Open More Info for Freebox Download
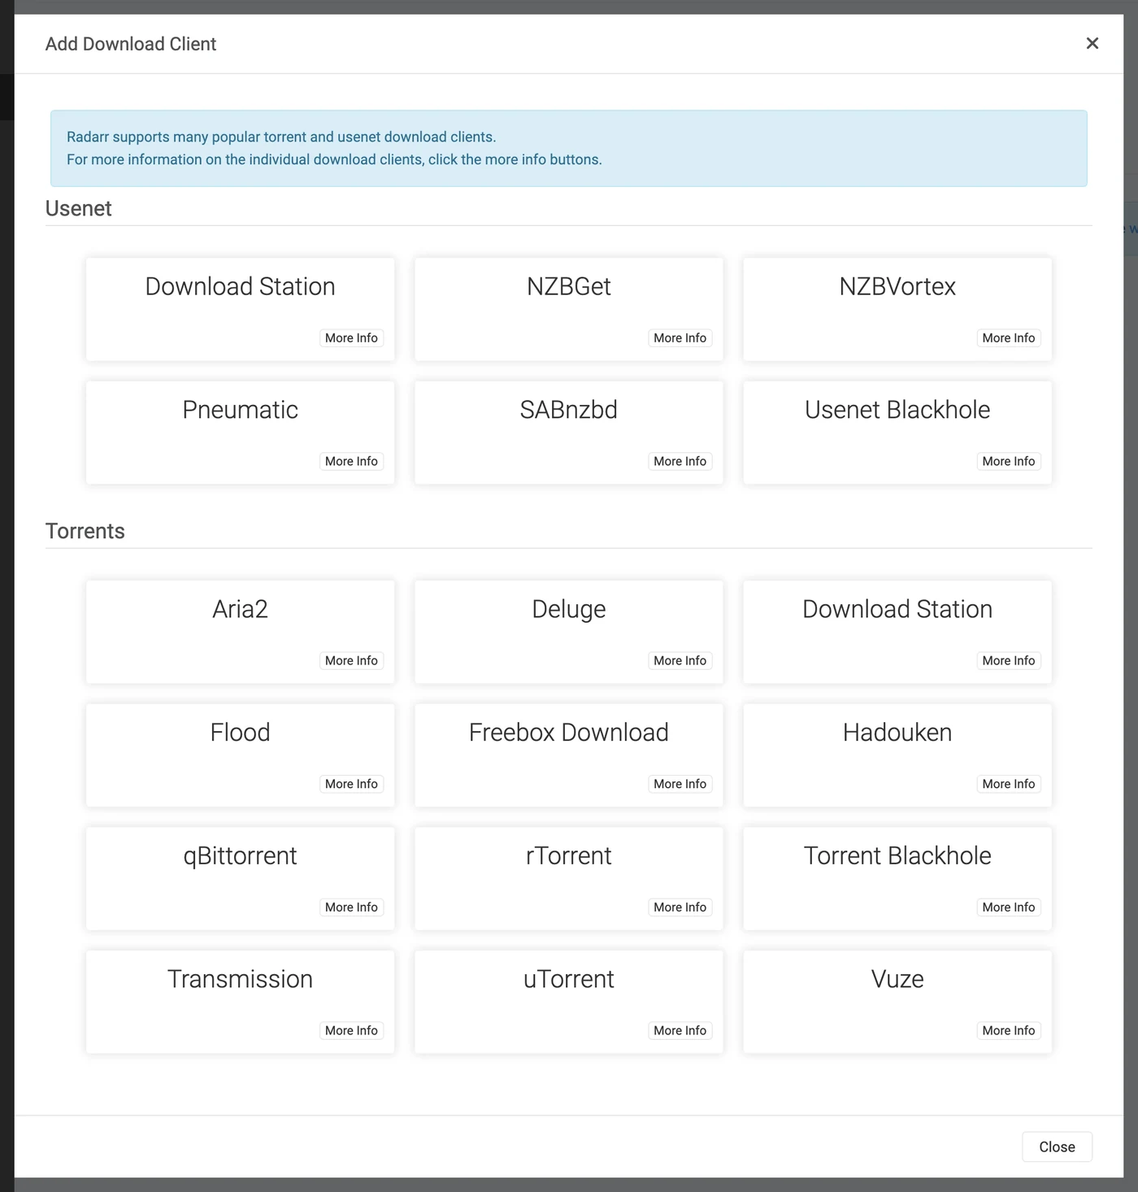 click(680, 784)
